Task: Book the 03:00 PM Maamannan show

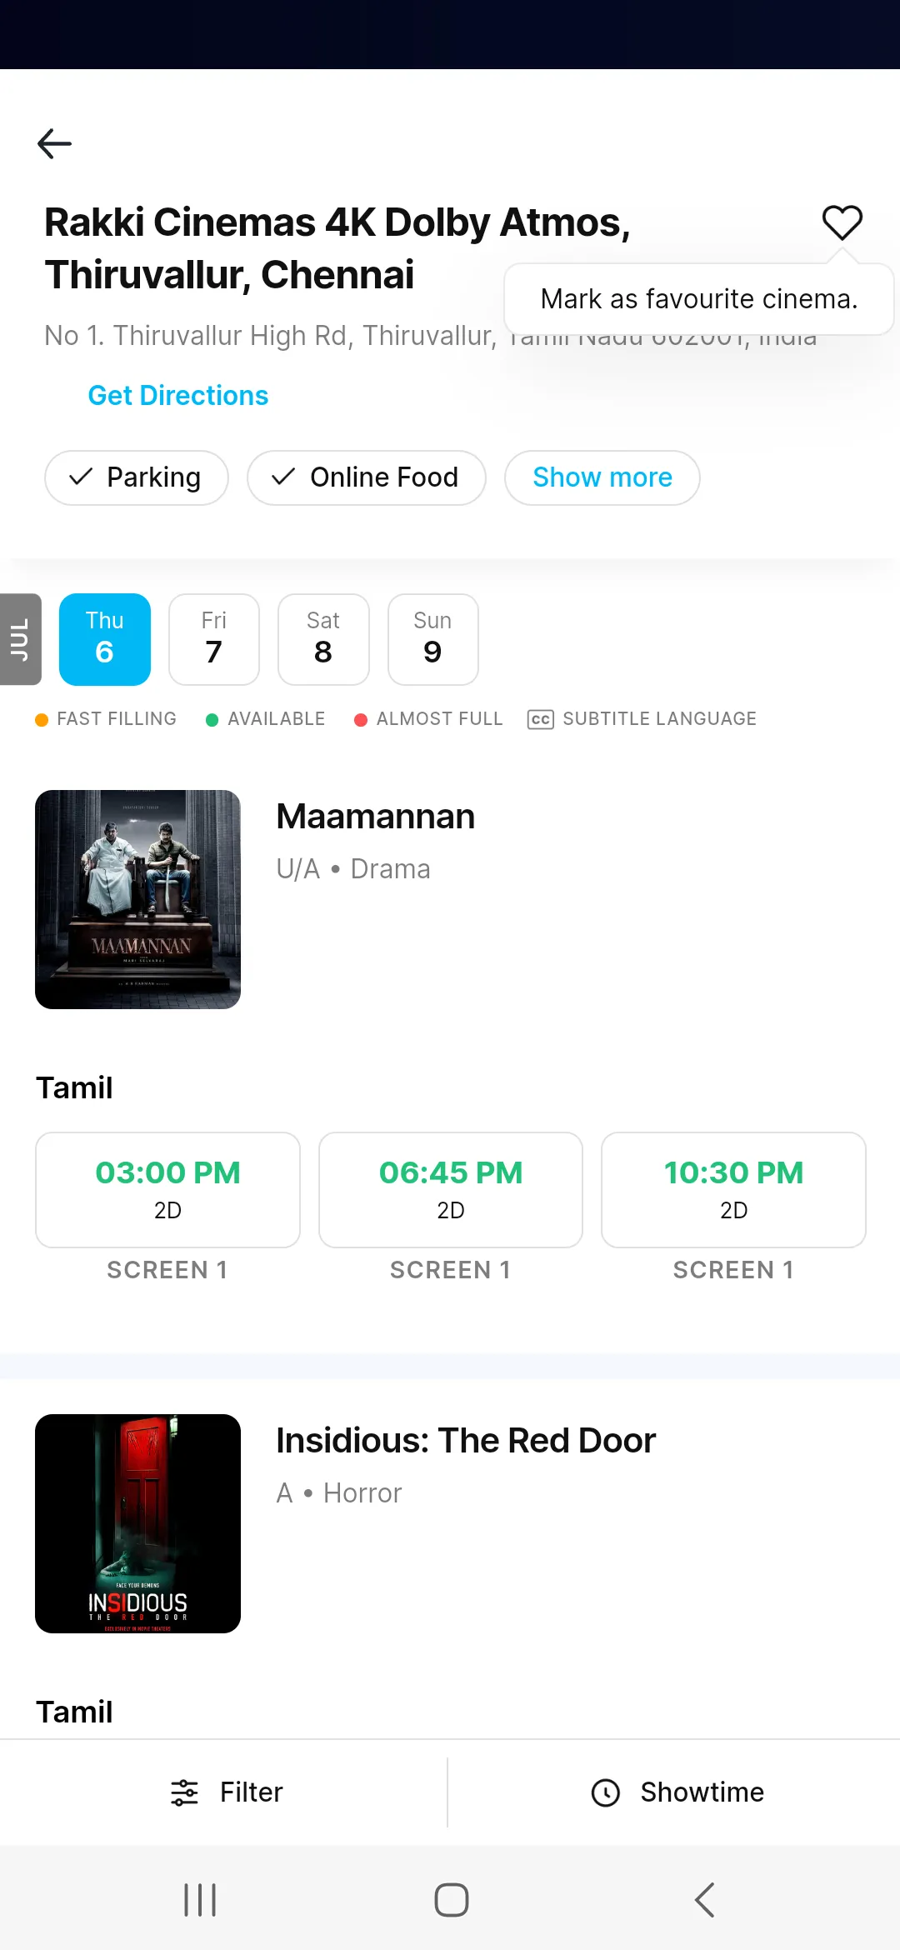Action: click(x=167, y=1189)
